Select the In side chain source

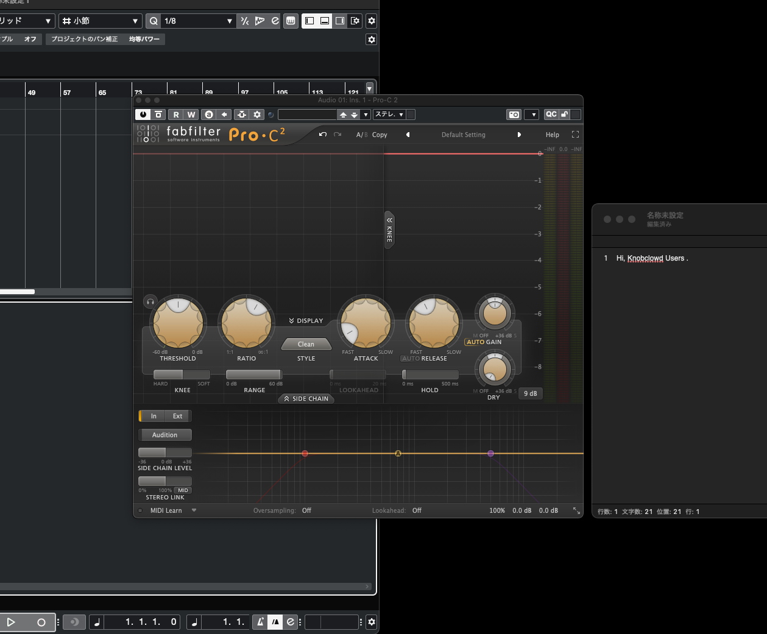[154, 416]
